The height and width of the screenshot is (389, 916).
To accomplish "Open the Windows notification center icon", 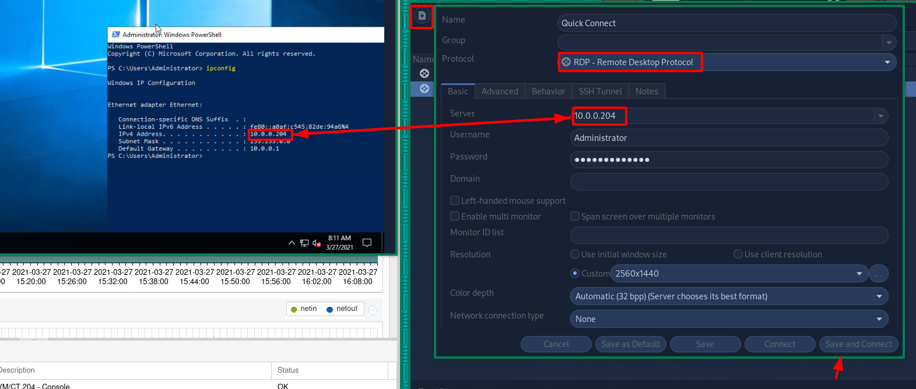I will coord(367,243).
